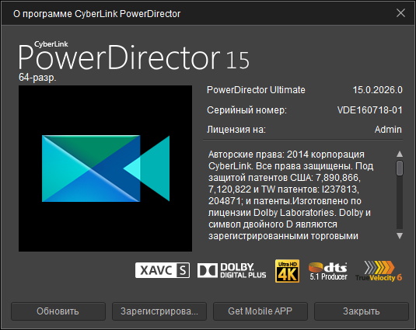
Task: Click the CyberLink PowerDirector 15 title logo
Action: (134, 56)
